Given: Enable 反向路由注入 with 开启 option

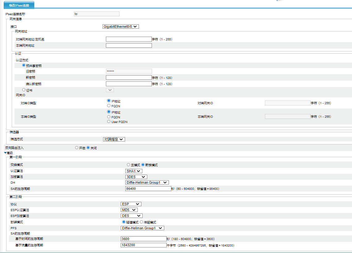Looking at the screenshot, I should click(x=77, y=148).
